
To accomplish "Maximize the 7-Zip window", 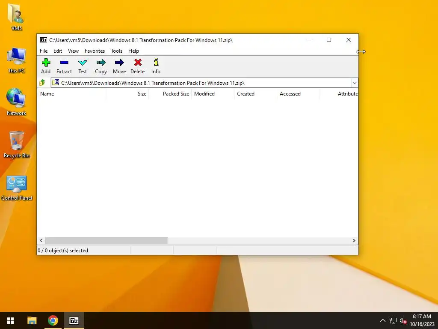I will [x=329, y=40].
